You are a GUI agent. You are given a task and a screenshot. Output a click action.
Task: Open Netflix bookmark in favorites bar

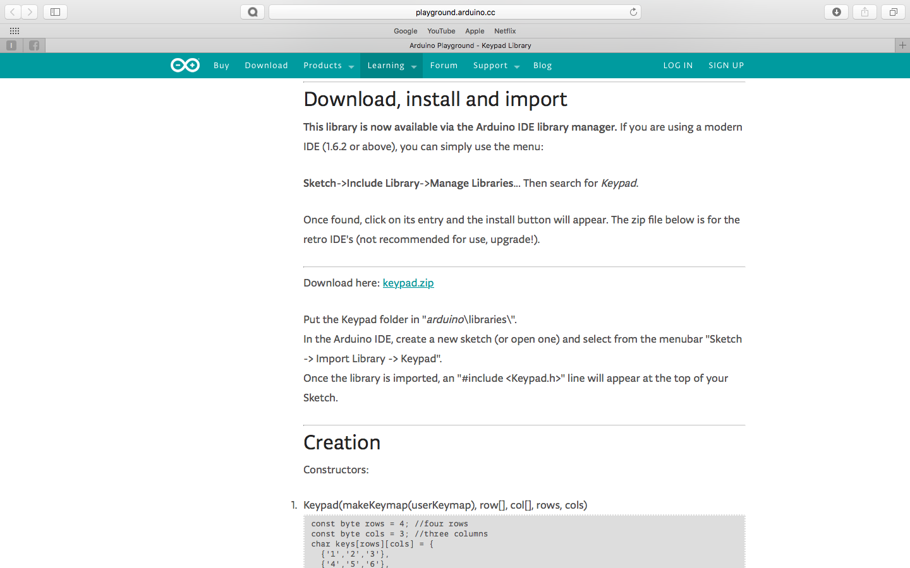[505, 31]
